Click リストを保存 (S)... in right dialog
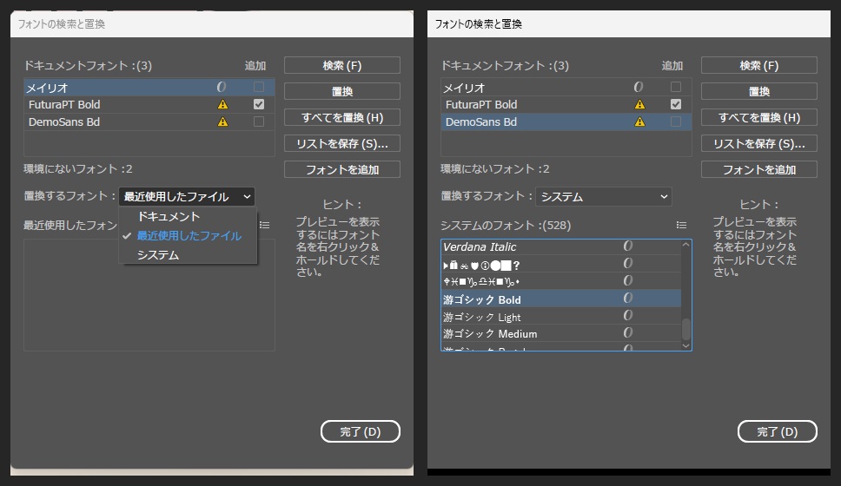The width and height of the screenshot is (841, 486). click(x=759, y=143)
